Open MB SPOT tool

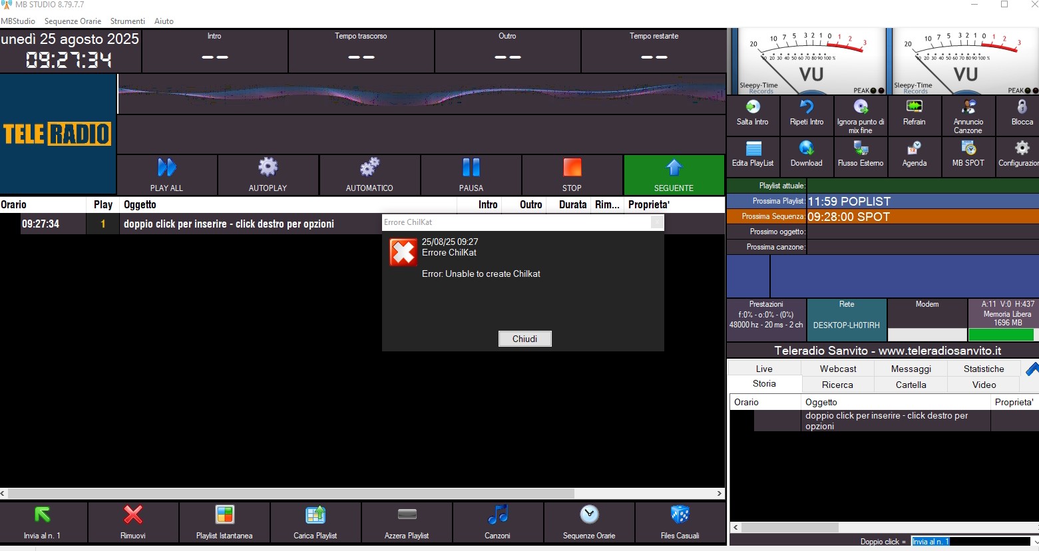pos(968,148)
